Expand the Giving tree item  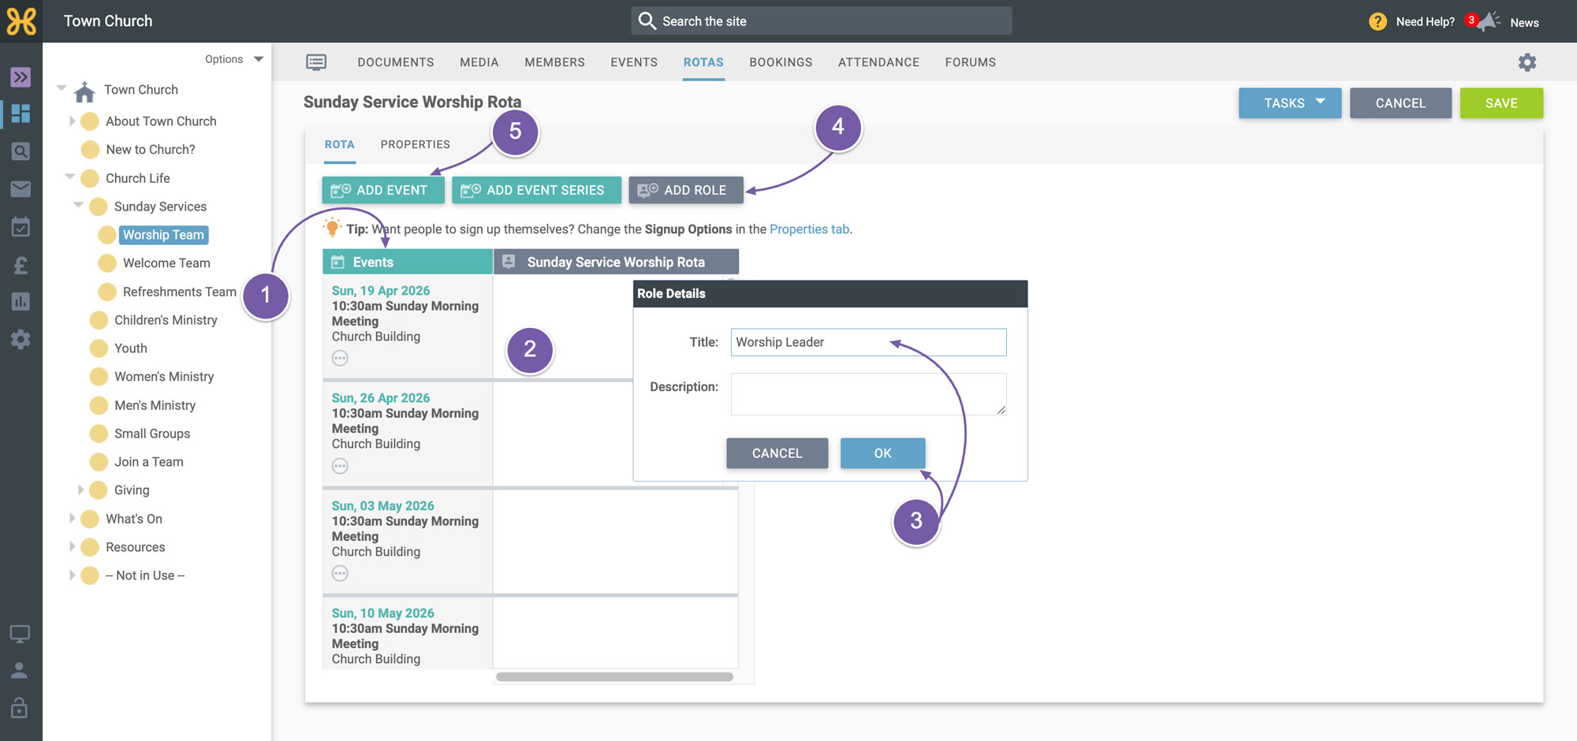(80, 490)
